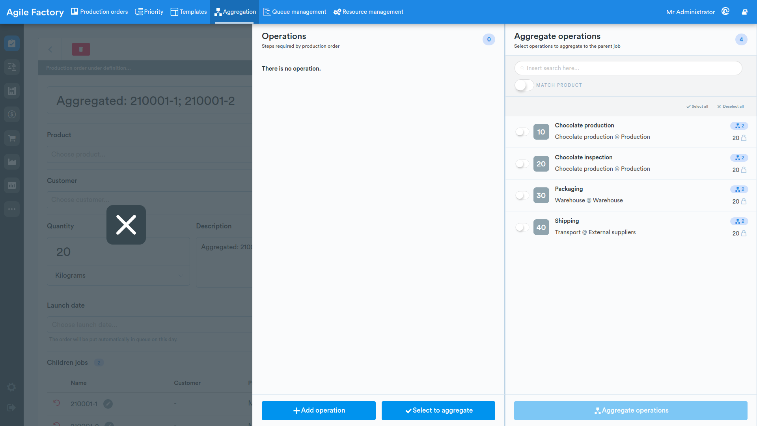Screen dimensions: 757x426
Task: Click the Add operation button
Action: [x=319, y=411]
